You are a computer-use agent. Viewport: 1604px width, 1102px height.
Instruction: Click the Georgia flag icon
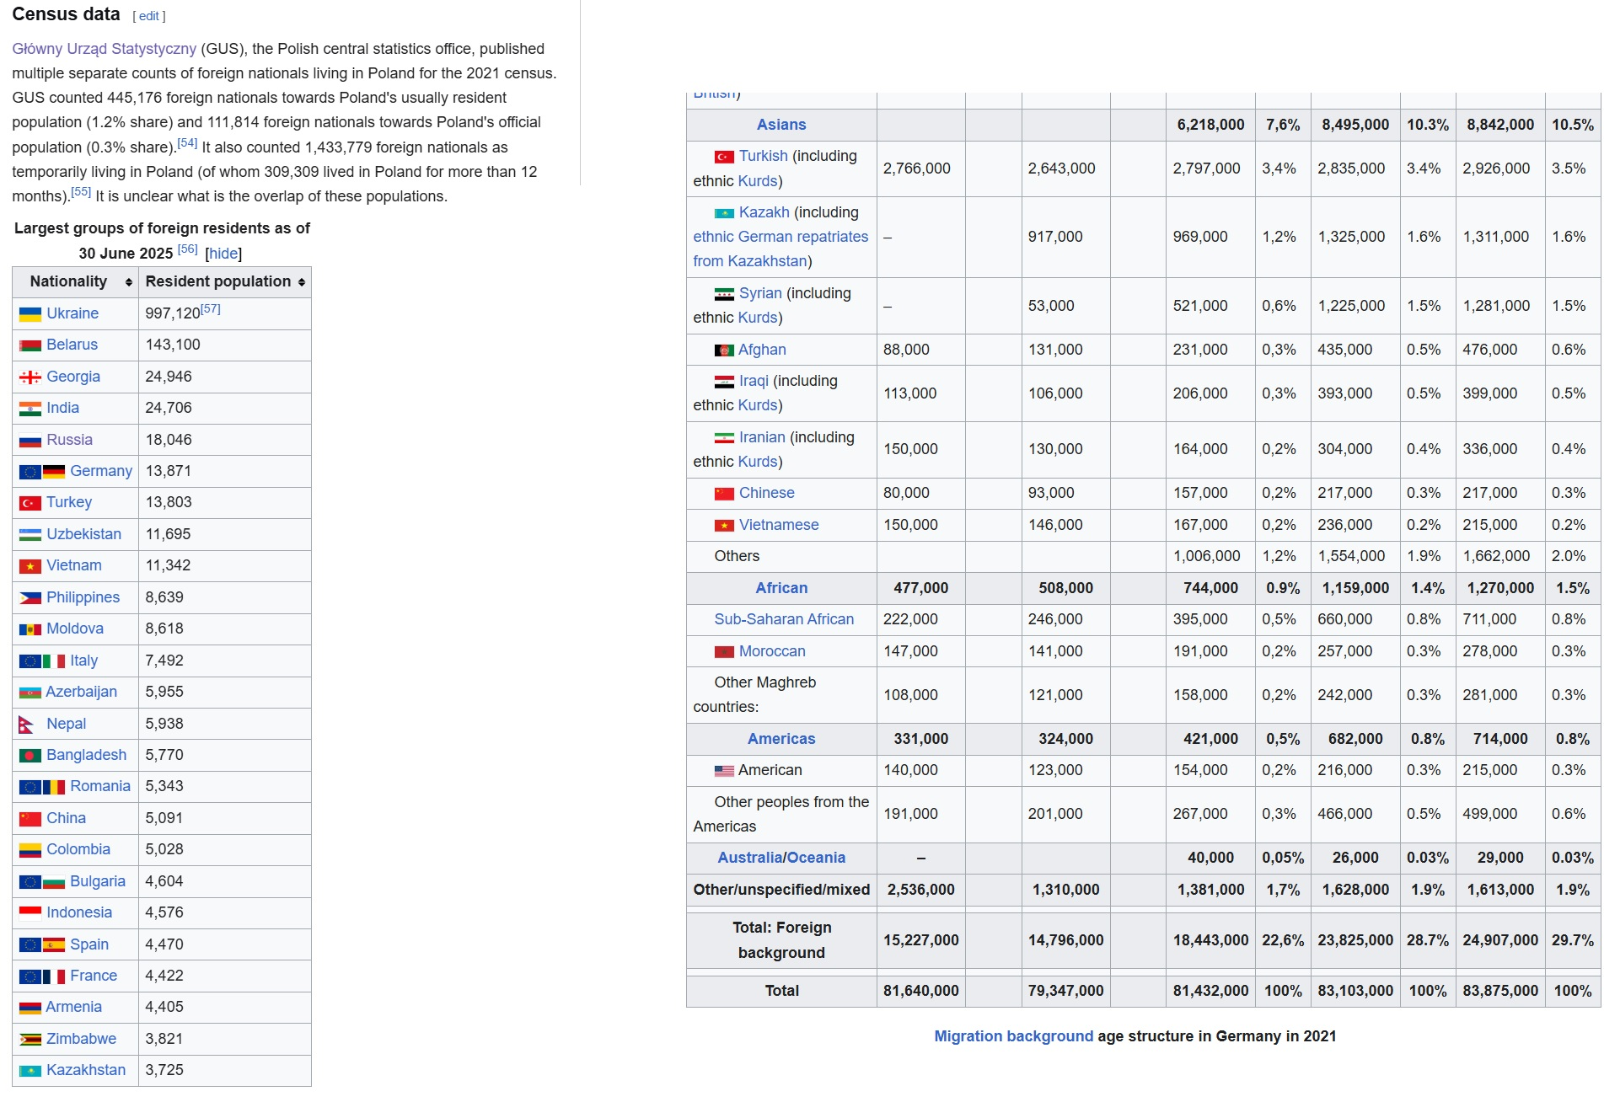click(x=30, y=377)
